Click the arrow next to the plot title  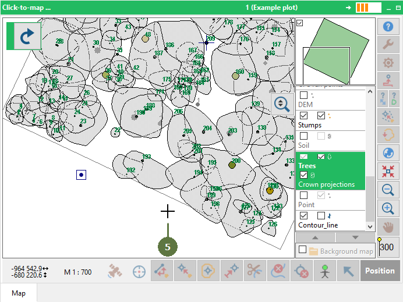[348, 8]
